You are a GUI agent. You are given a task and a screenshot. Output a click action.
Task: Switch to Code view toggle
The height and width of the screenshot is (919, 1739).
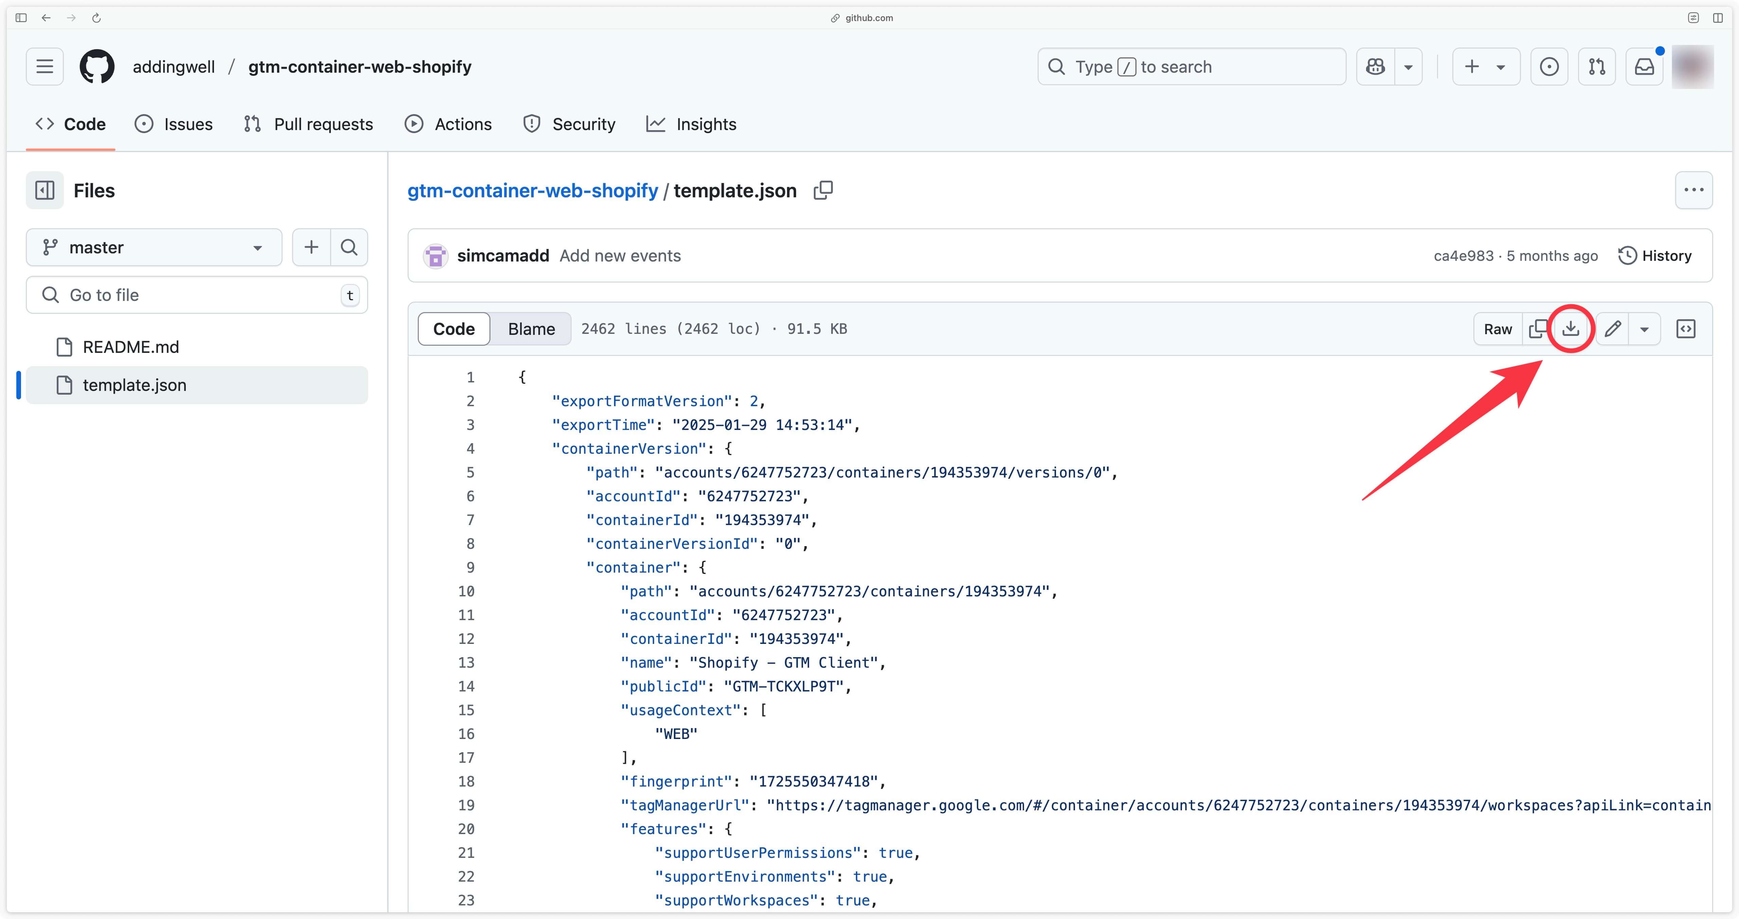click(x=454, y=329)
